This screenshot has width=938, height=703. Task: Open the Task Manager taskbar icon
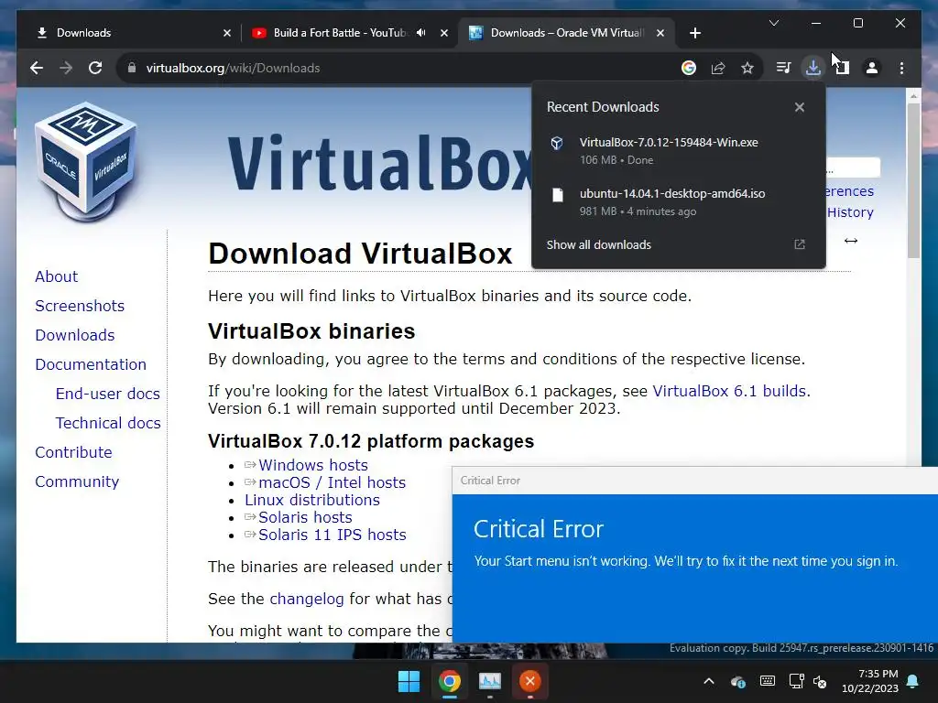(x=490, y=681)
